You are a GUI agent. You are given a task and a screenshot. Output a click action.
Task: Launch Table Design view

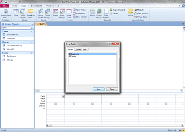22,13
